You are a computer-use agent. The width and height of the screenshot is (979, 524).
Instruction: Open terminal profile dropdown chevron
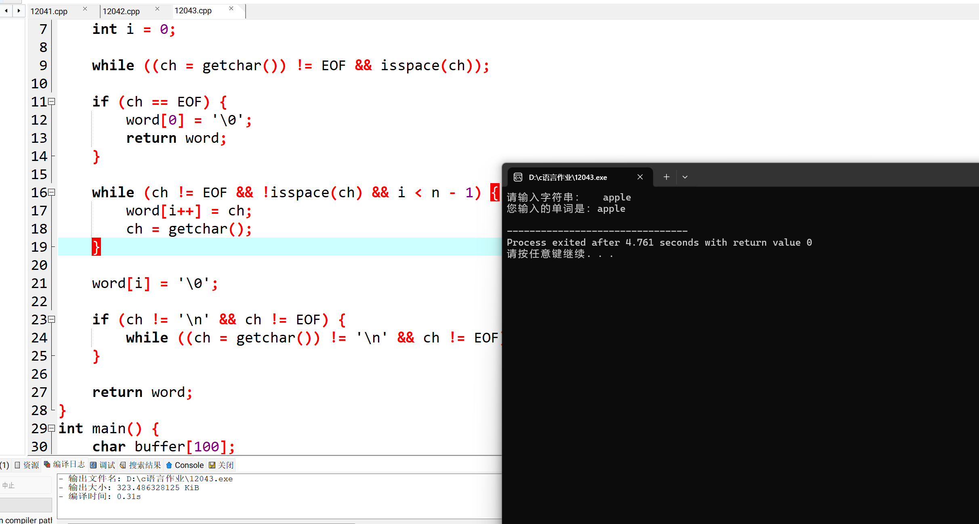point(685,177)
